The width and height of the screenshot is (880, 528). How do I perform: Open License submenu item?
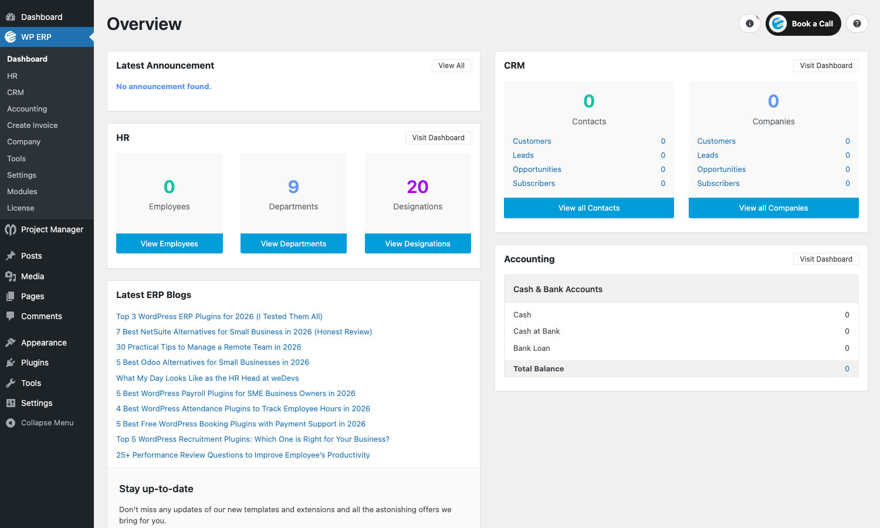tap(21, 208)
